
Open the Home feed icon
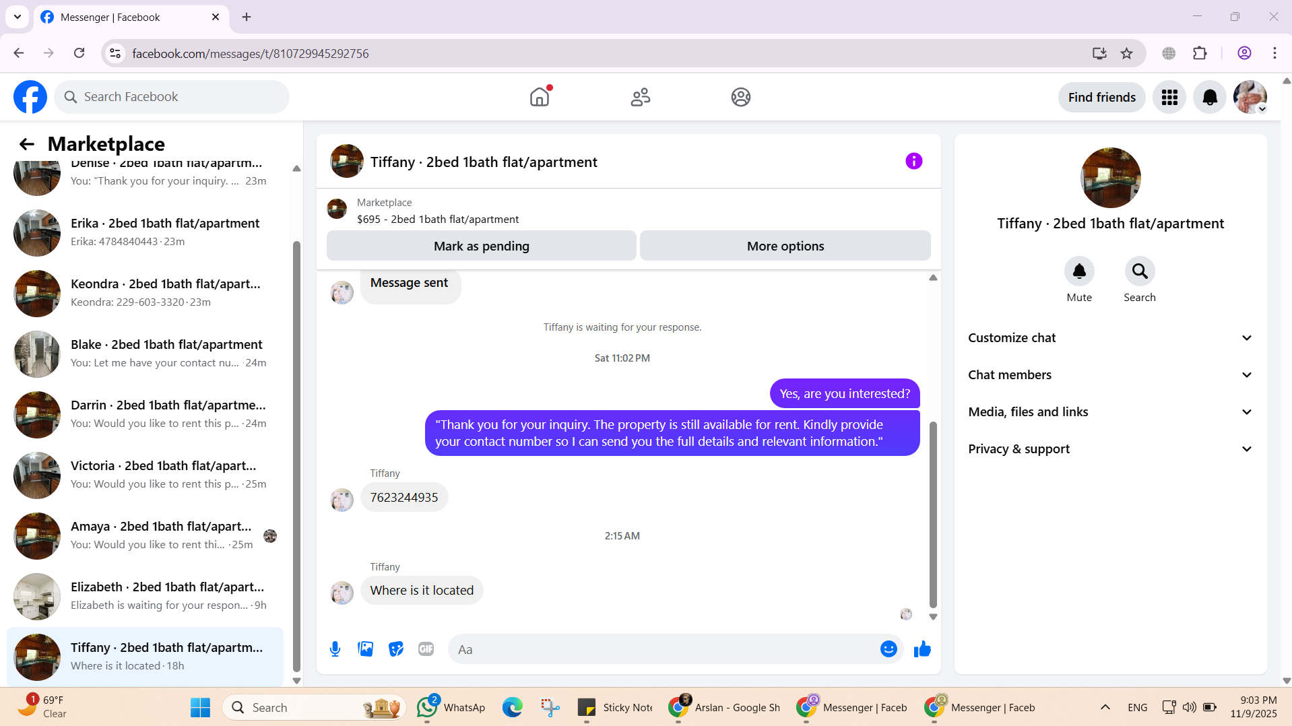click(540, 97)
